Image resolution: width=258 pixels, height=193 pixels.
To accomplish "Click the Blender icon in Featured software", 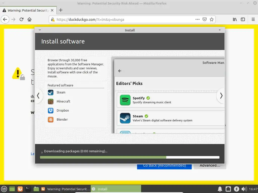I will coord(51,119).
